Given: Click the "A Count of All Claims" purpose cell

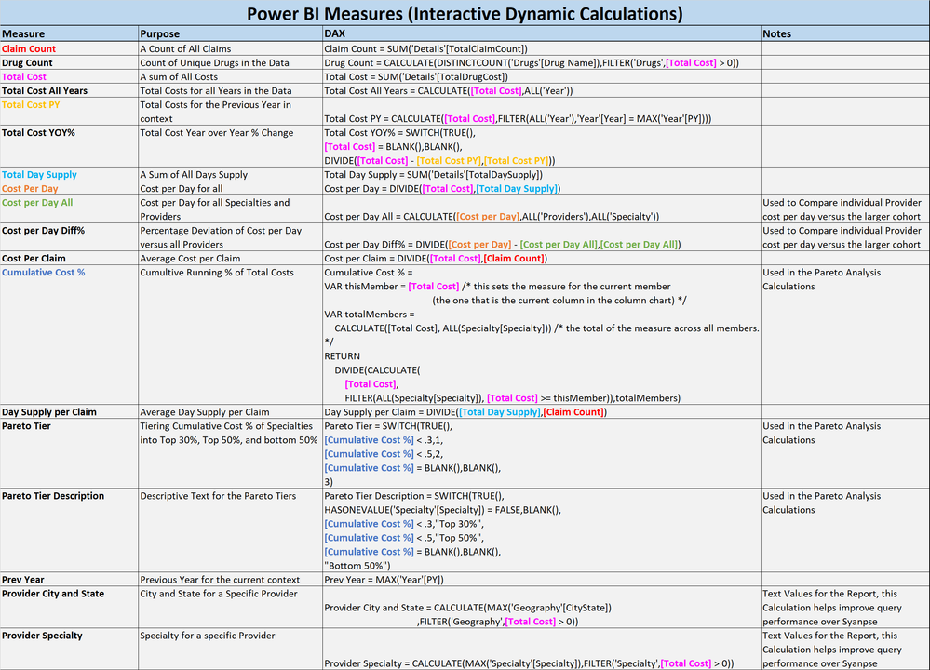Looking at the screenshot, I should click(x=231, y=48).
